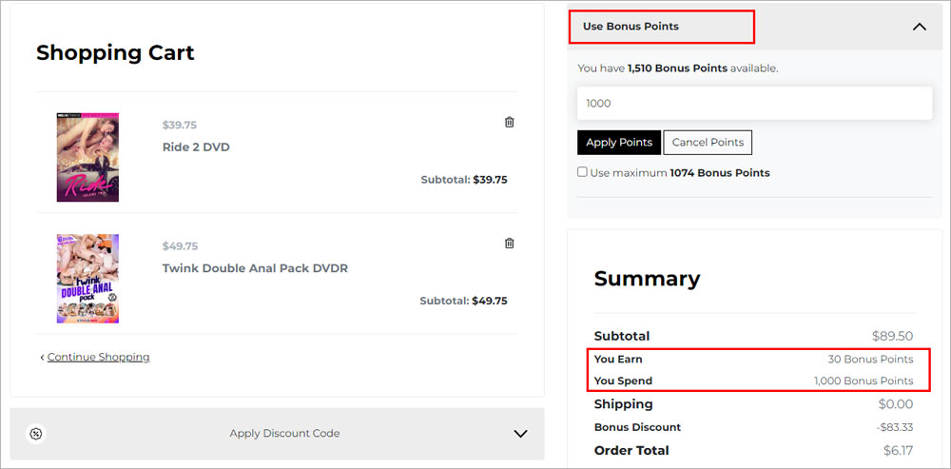Click the back arrow beside Continue Shopping

click(42, 358)
